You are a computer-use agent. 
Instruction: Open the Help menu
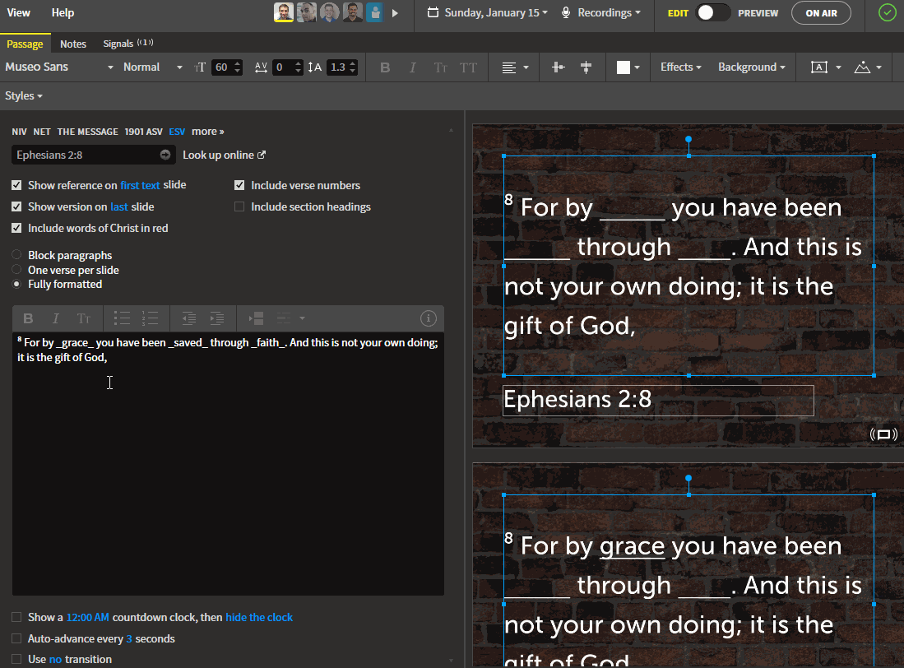(63, 12)
